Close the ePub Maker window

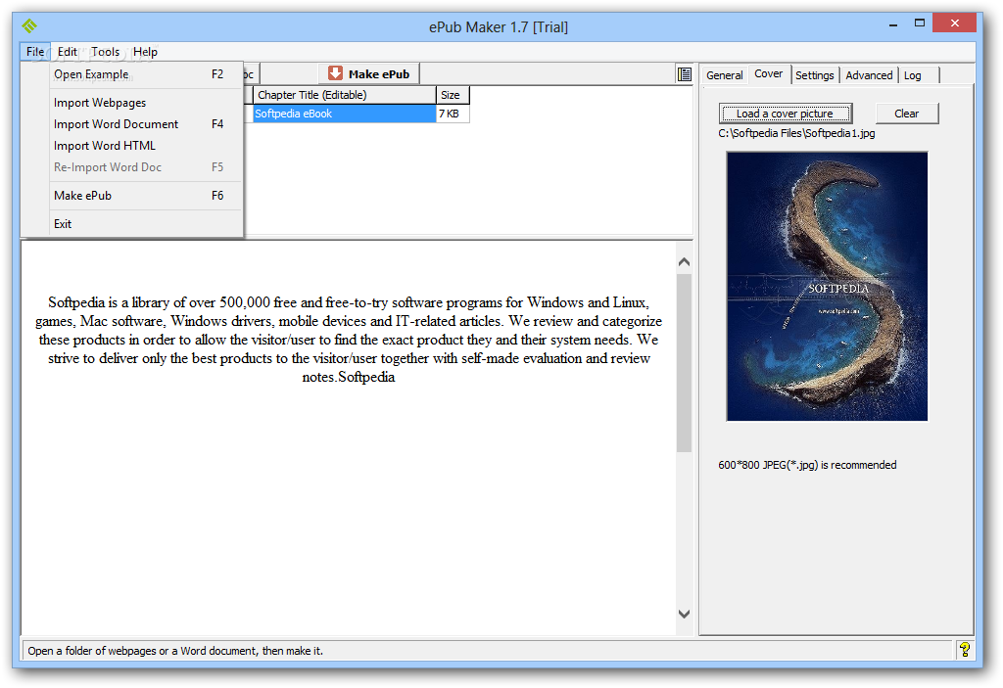tap(954, 23)
